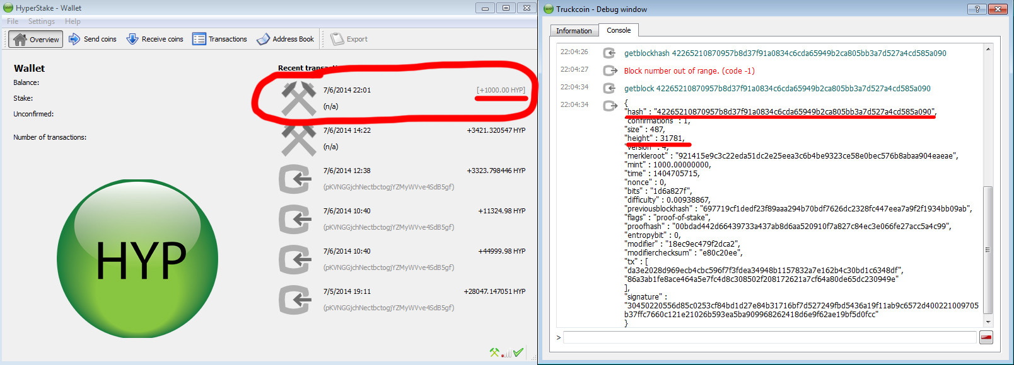Image resolution: width=1014 pixels, height=365 pixels.
Task: Click the Number of transactions label
Action: [50, 137]
